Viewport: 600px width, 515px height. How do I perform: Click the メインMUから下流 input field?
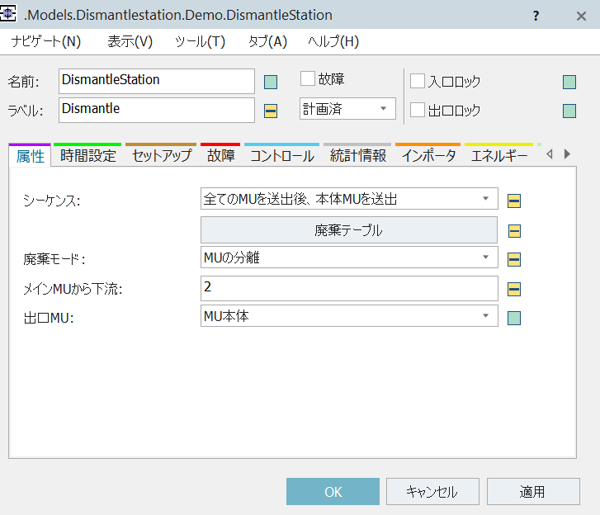(x=349, y=288)
